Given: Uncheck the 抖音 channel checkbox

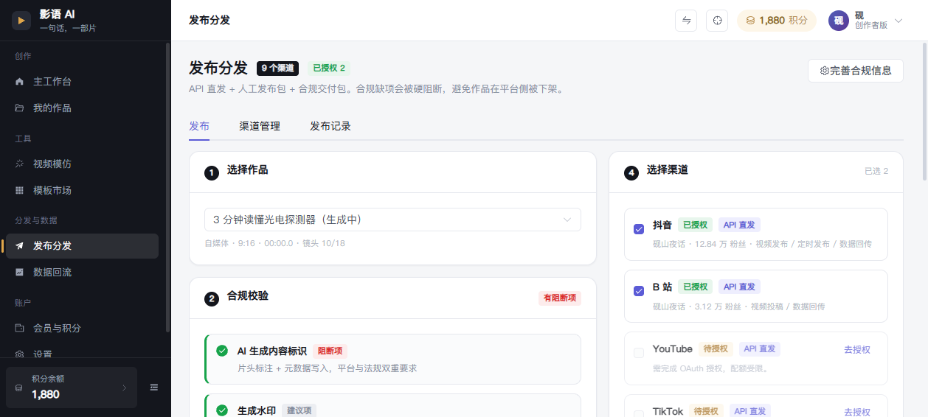Looking at the screenshot, I should pyautogui.click(x=639, y=229).
